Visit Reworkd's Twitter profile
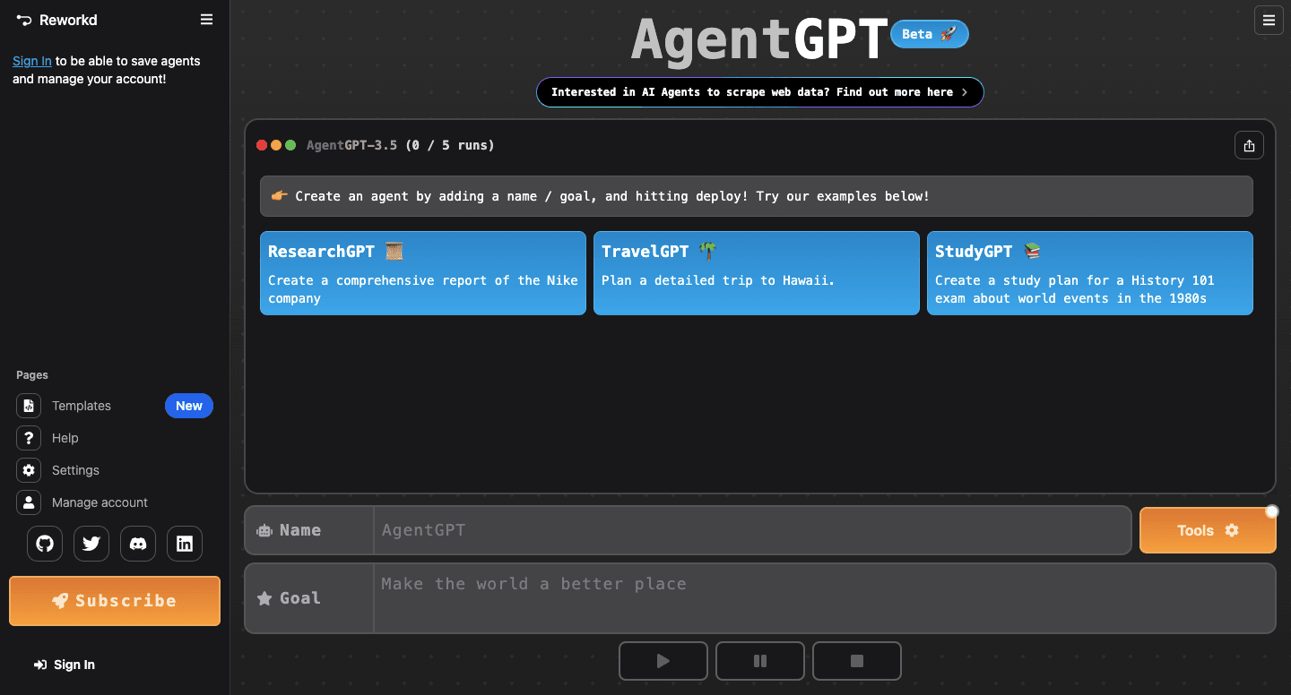Screen dimensions: 1291x695 [91, 544]
